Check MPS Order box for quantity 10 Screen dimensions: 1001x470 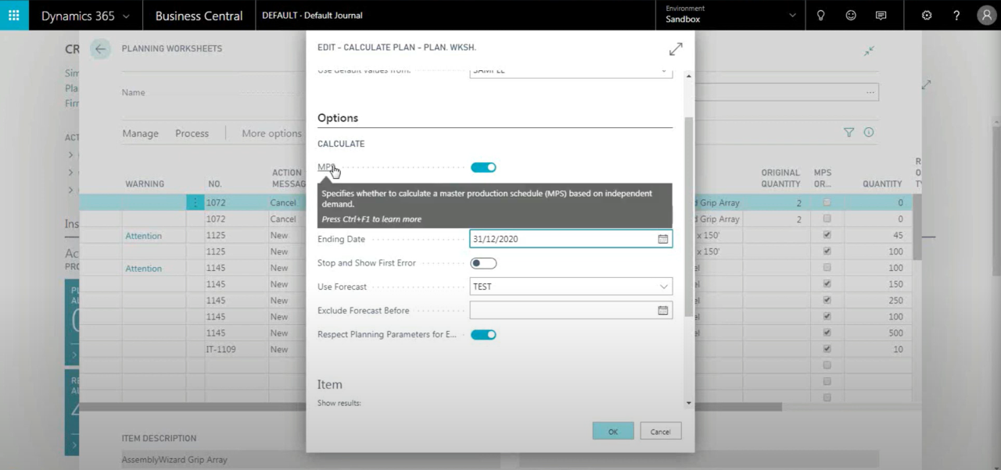(827, 349)
